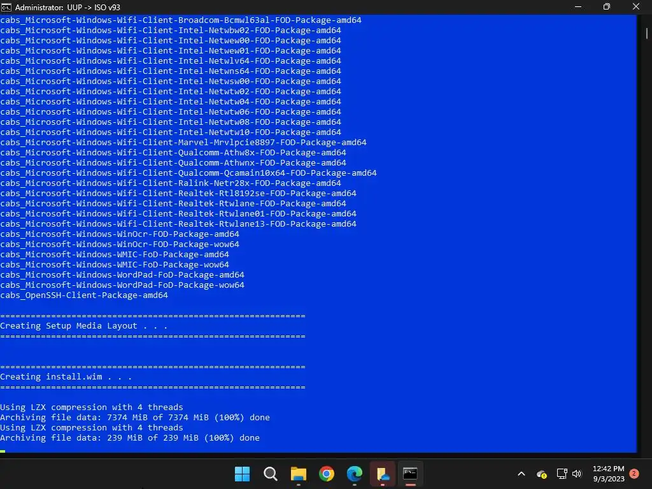The height and width of the screenshot is (489, 652).
Task: Click the console window title icon
Action: click(x=6, y=7)
